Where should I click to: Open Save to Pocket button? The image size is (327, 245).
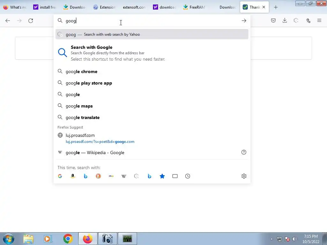273,20
